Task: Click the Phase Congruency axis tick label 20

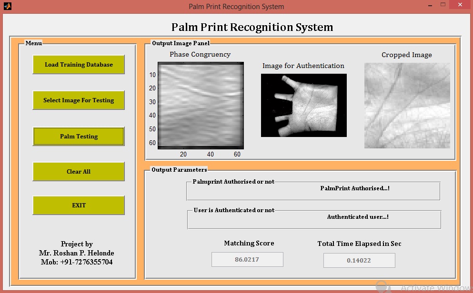Action: pyautogui.click(x=182, y=154)
